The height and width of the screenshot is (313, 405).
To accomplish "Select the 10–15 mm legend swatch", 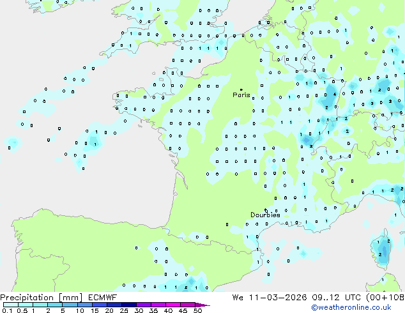I will pos(84,305).
